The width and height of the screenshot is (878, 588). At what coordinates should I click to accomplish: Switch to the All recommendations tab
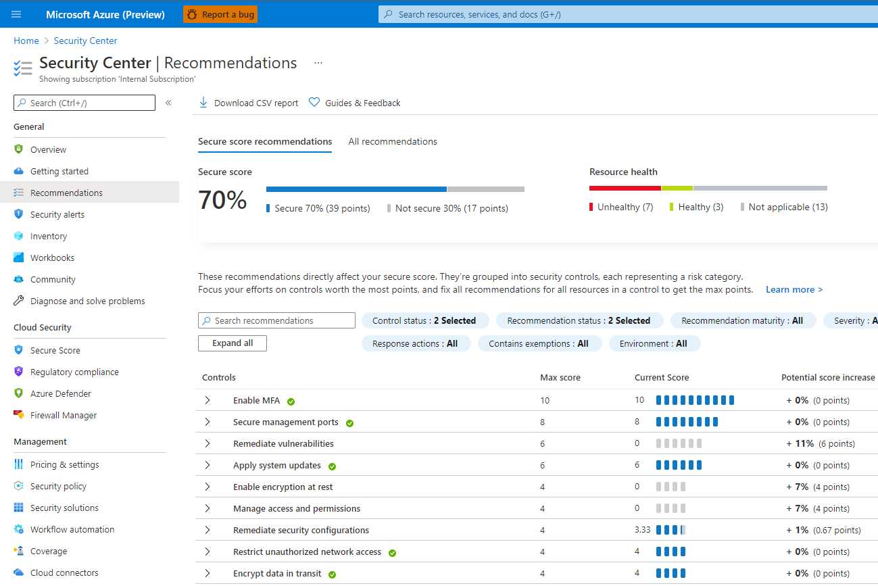[392, 141]
